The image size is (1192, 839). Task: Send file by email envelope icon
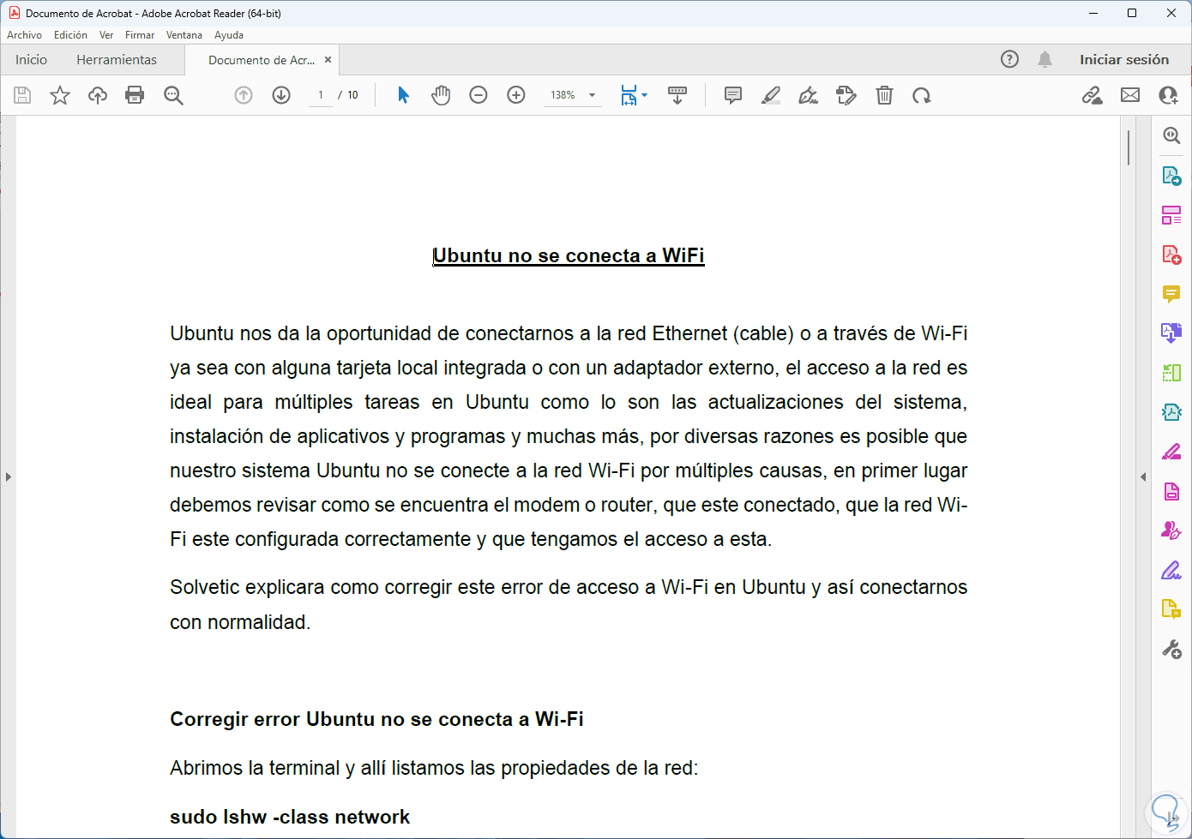(x=1130, y=95)
